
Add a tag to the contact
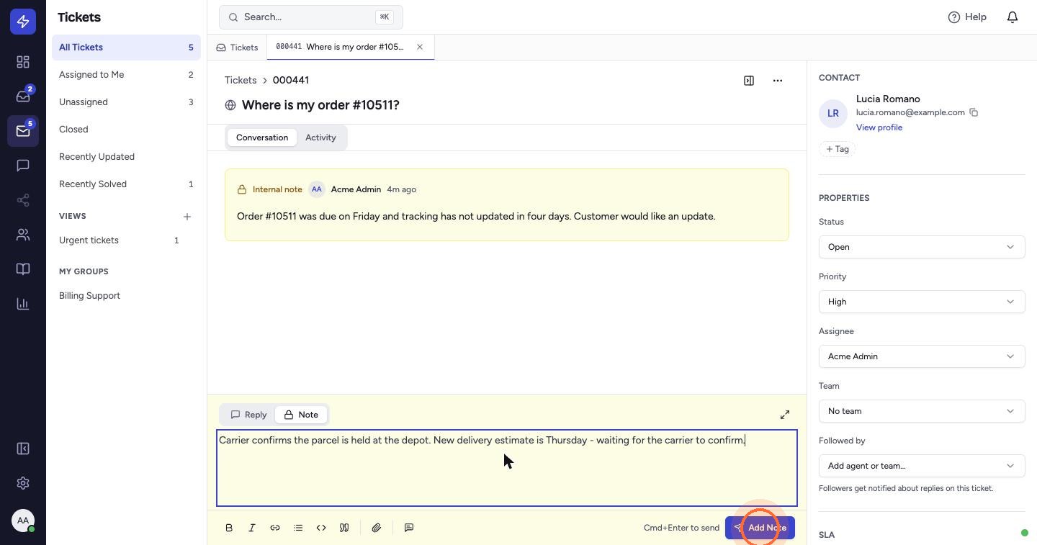[x=837, y=149]
